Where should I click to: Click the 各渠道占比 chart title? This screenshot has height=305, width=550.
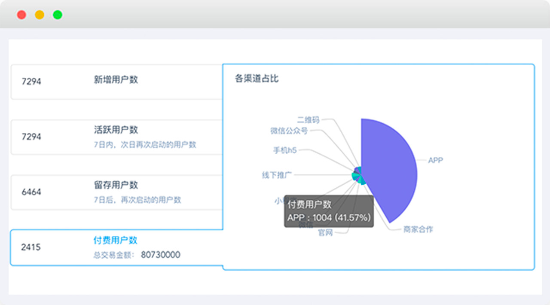click(257, 79)
